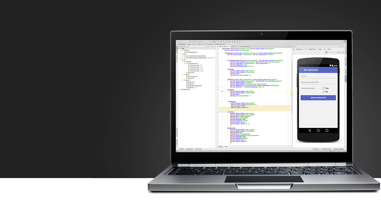Switch to the Design tab below editor
This screenshot has width=381, height=200.
[221, 146]
